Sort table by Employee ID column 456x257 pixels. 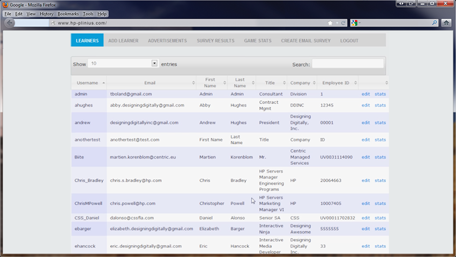tap(338, 83)
